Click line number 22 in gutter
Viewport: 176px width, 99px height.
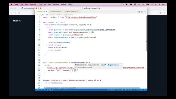(x=39, y=70)
